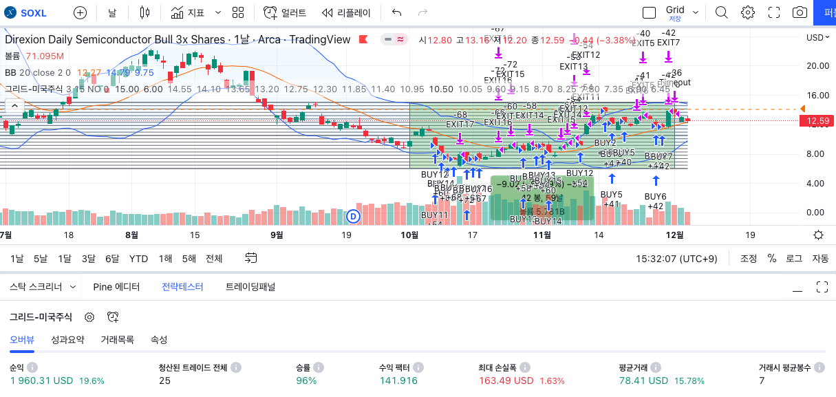This screenshot has width=836, height=397.
Task: Open strategy settings gear beside 그리드-미국주식
Action: point(89,317)
